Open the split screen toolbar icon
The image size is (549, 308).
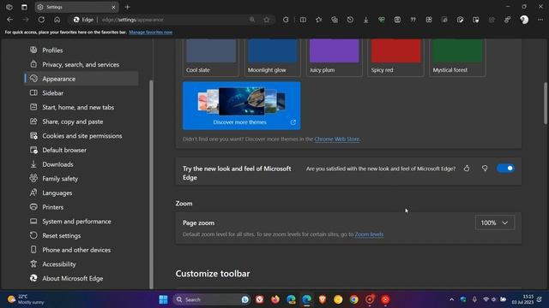click(303, 20)
